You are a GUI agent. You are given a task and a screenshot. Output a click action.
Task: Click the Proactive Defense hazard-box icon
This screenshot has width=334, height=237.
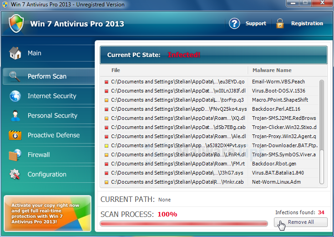tap(15, 135)
